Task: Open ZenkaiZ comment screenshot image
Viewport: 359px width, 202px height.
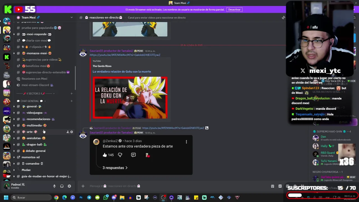Action: pyautogui.click(x=141, y=155)
